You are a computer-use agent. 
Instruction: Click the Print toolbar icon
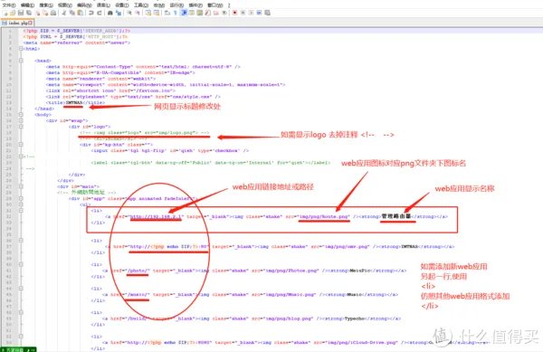tap(53, 13)
